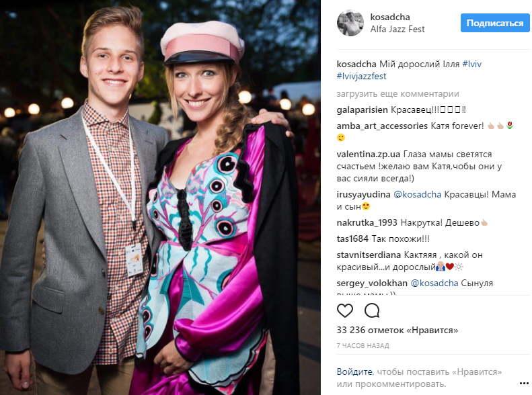Click the comment speech bubble icon
Image resolution: width=532 pixels, height=395 pixels.
point(372,310)
